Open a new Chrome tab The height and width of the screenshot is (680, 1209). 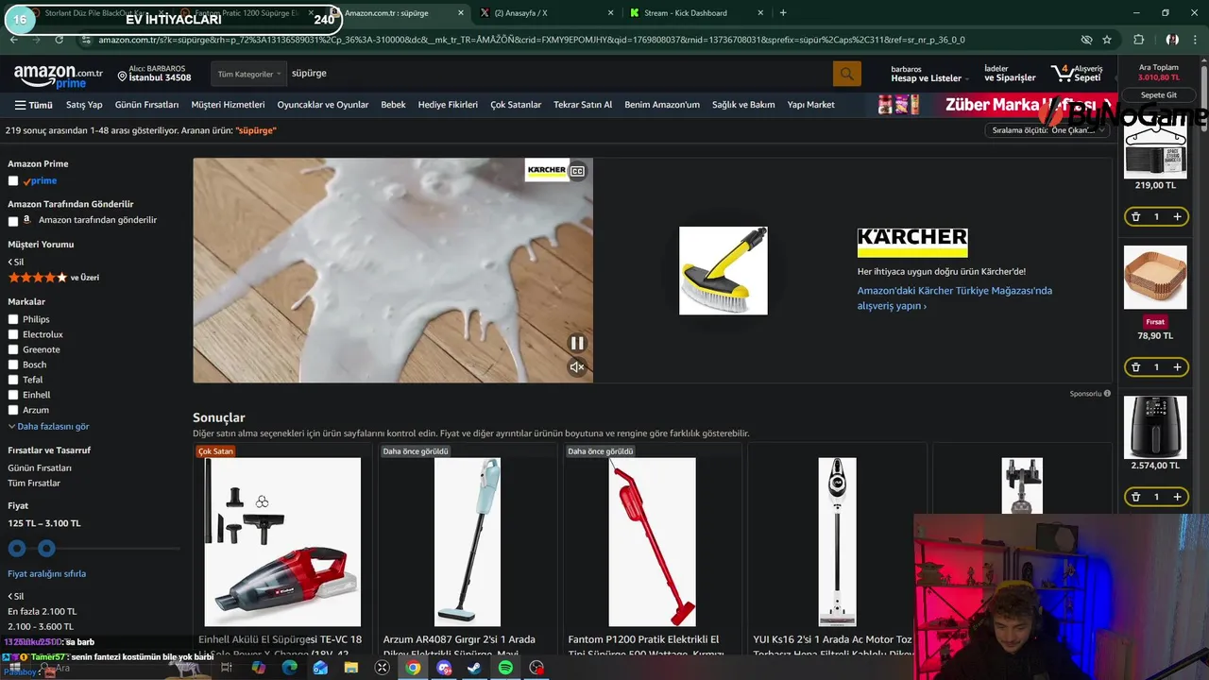[783, 12]
